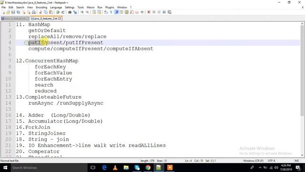Toggle show all characters icon
305x172 pixels.
coord(111,12)
